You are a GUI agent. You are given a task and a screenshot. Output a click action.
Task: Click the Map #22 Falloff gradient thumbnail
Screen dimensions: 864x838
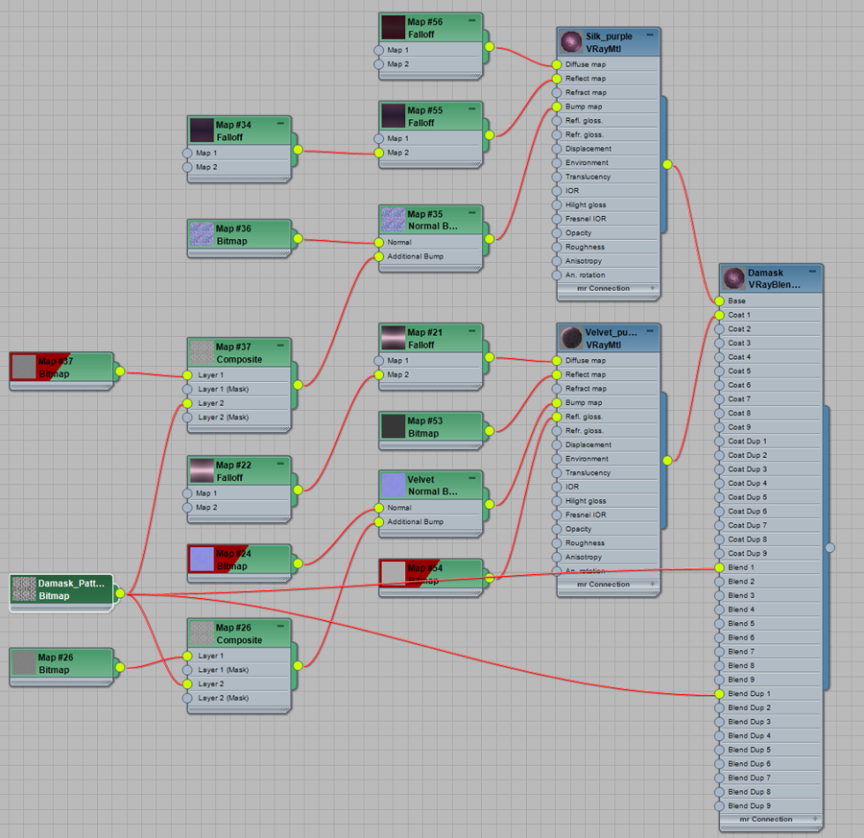coord(201,471)
